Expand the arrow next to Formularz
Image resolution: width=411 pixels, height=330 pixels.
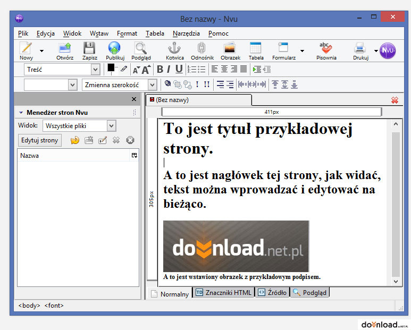(302, 50)
